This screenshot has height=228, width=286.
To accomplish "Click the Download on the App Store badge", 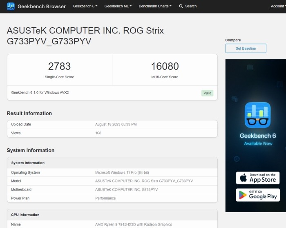I will pos(258,178).
